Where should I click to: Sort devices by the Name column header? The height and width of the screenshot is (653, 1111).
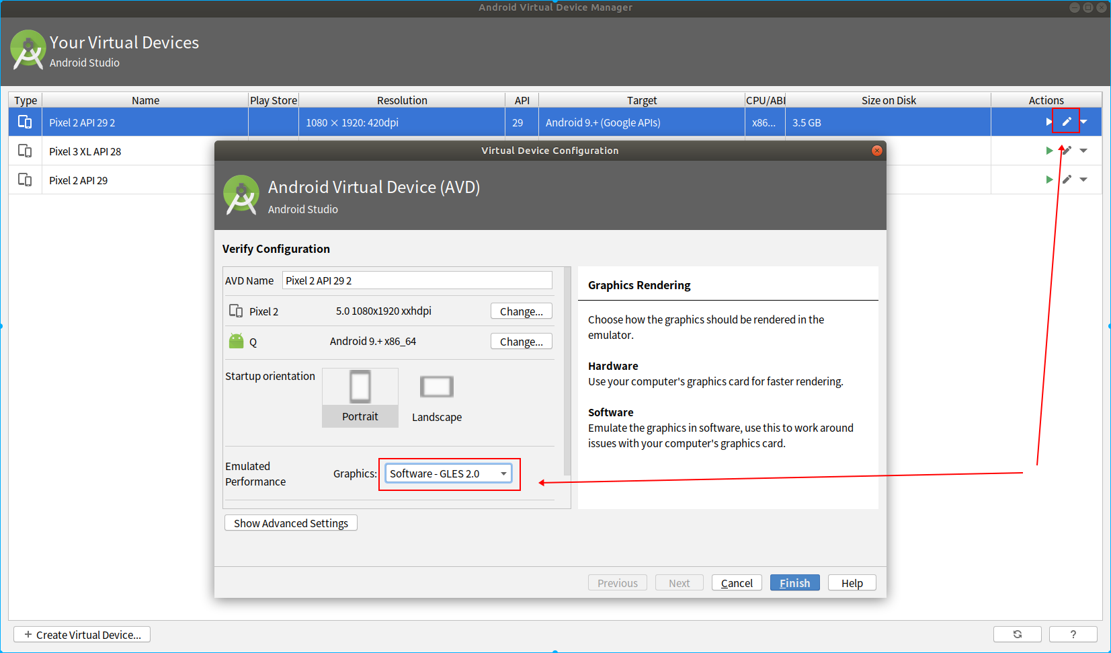(145, 100)
